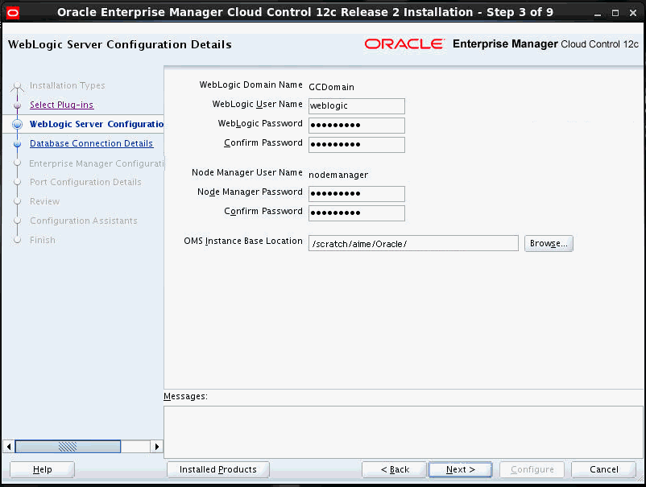Click the Port Configuration Details step label
This screenshot has height=487, width=646.
pyautogui.click(x=85, y=182)
